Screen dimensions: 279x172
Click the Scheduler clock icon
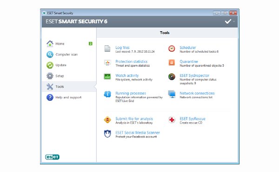(x=172, y=48)
